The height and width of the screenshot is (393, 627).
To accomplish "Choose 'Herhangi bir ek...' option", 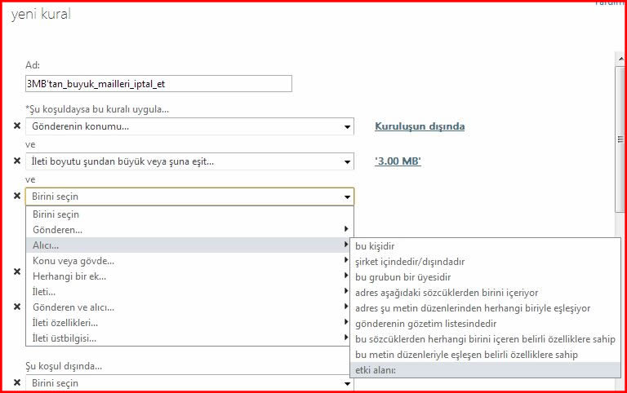I will pyautogui.click(x=189, y=276).
